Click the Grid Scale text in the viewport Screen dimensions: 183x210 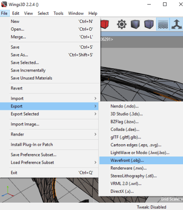tap(172, 199)
